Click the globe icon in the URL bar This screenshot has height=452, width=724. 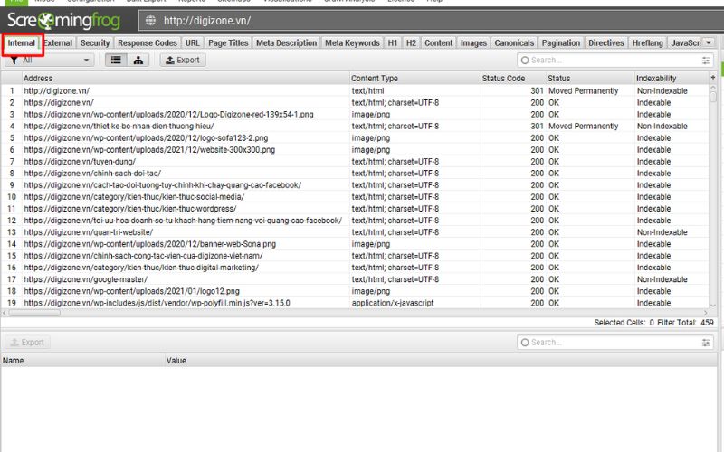click(150, 21)
